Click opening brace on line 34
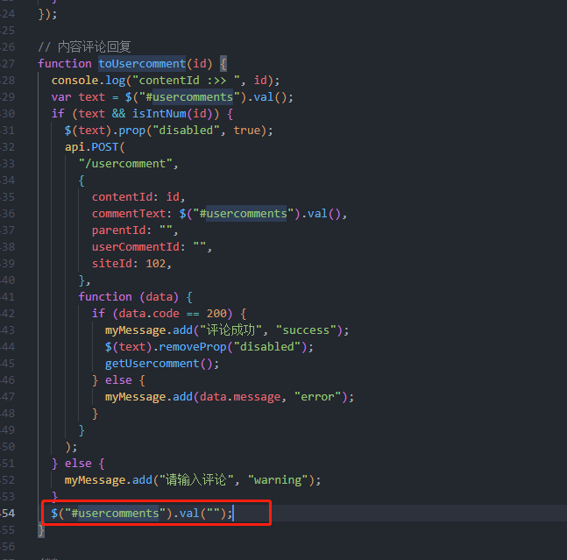Image resolution: width=567 pixels, height=560 pixels. click(82, 180)
